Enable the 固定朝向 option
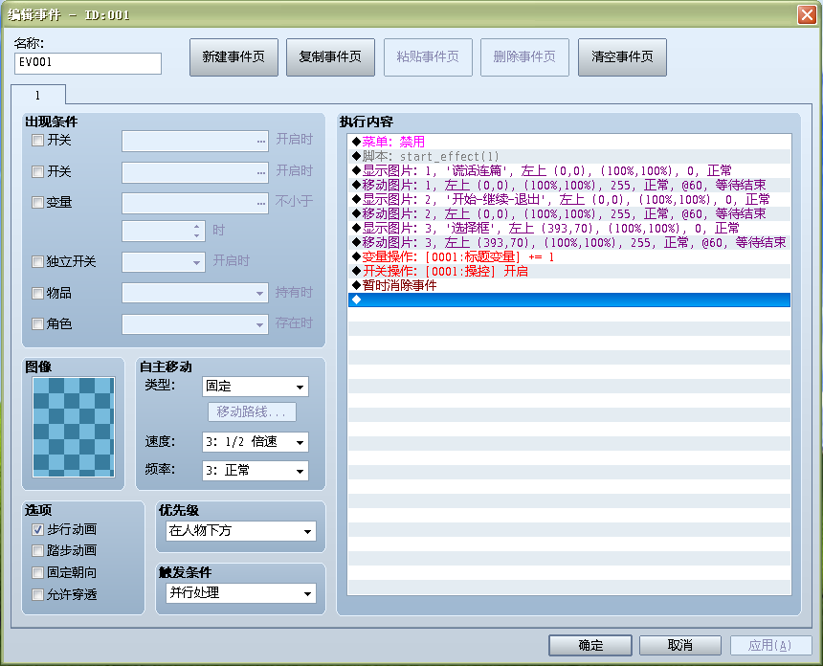This screenshot has width=823, height=666. click(37, 572)
